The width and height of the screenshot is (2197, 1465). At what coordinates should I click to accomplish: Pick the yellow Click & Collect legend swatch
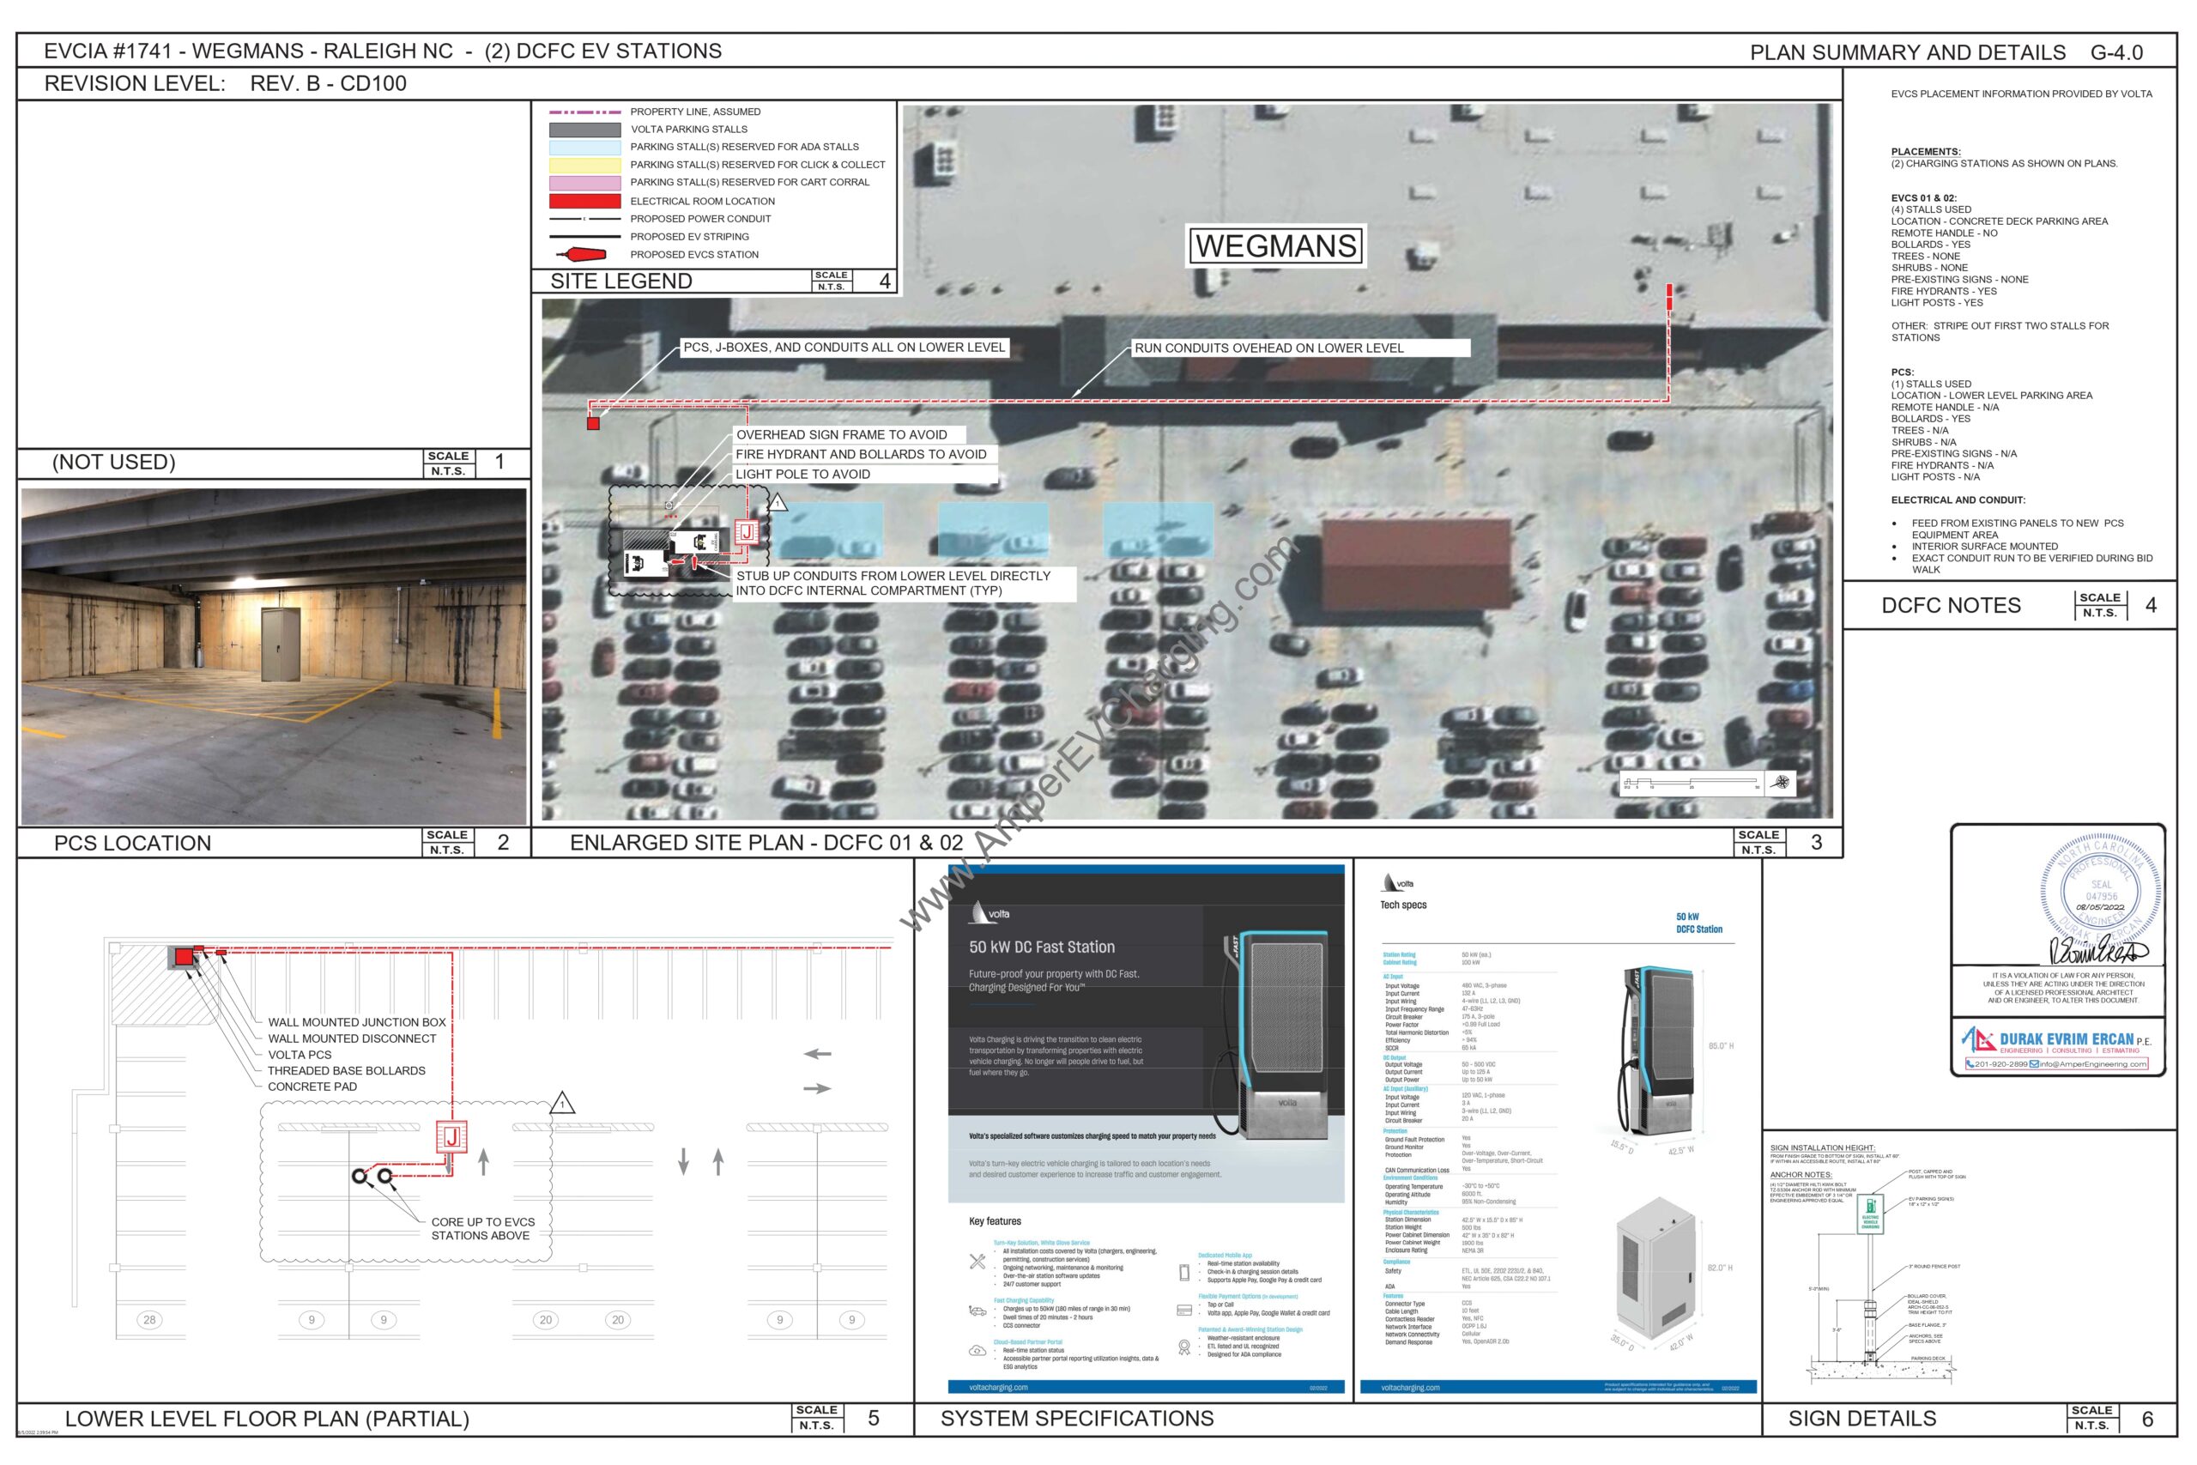coord(584,165)
